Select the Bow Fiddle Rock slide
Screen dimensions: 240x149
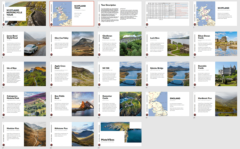72,104
